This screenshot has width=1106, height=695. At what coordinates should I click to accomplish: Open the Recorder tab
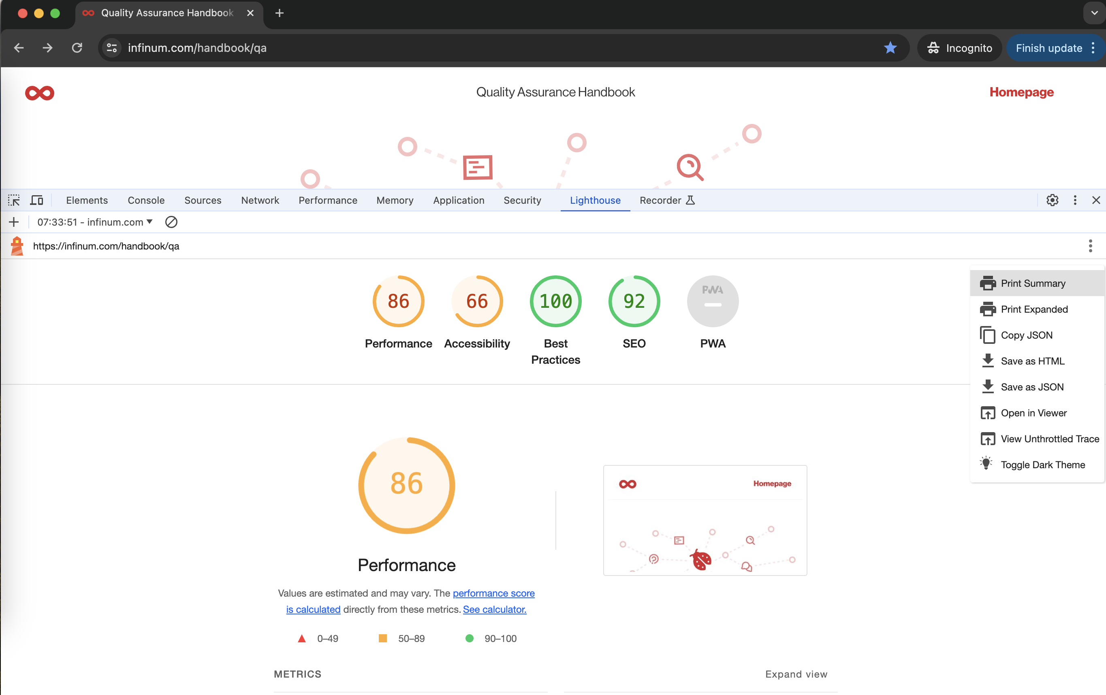point(667,200)
